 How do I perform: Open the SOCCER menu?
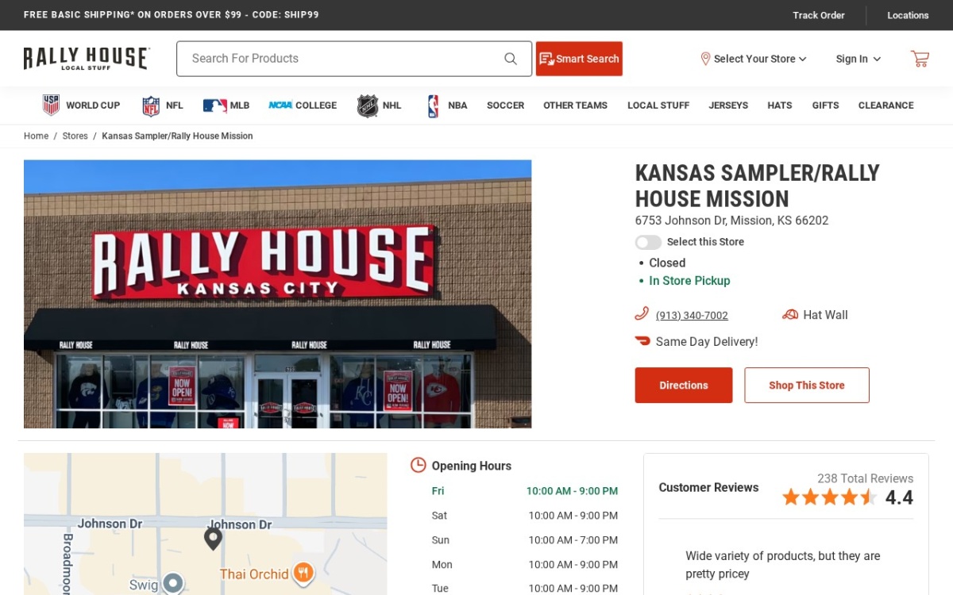(x=505, y=106)
